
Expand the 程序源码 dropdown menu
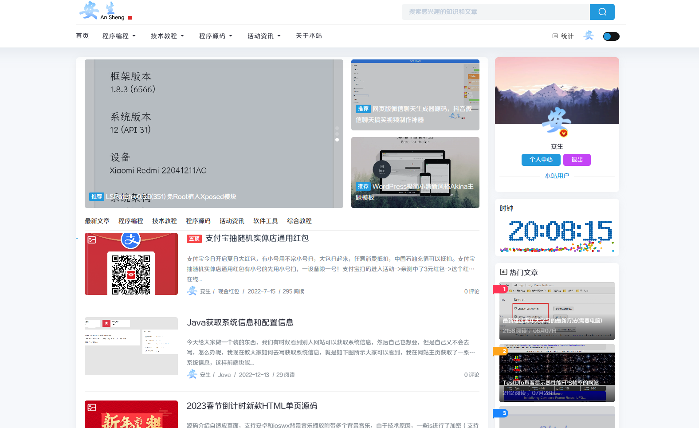pos(216,36)
